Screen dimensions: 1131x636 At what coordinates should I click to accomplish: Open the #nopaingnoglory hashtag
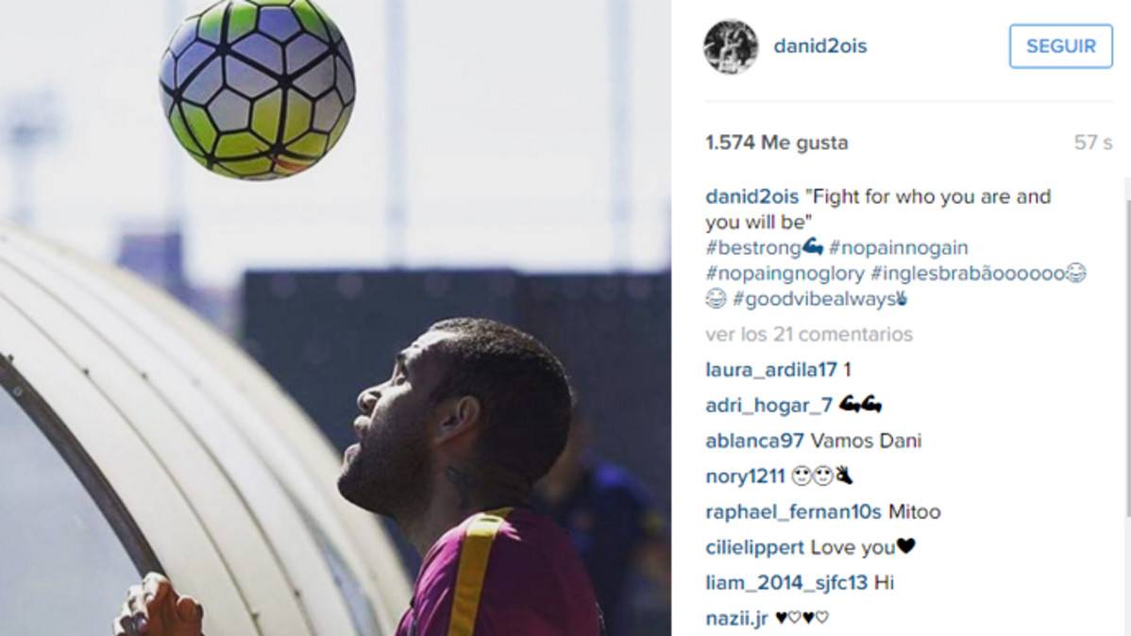click(x=785, y=274)
